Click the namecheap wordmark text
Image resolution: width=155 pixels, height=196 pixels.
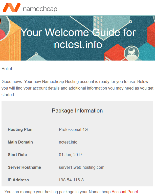point(40,9)
